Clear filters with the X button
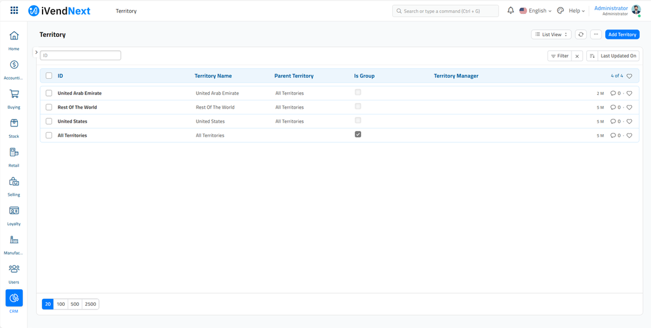This screenshot has height=328, width=651. click(x=577, y=56)
